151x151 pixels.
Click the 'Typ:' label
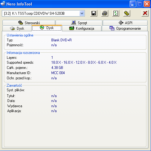[x=10, y=40]
